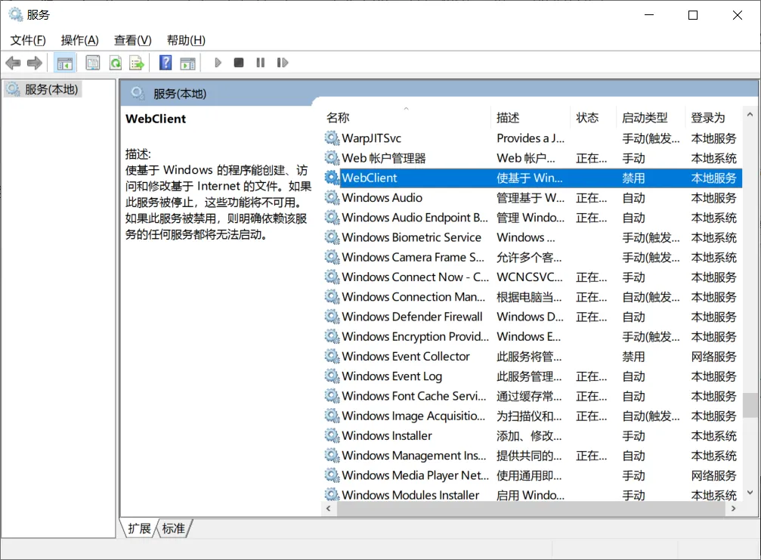Open the Properties toolbar icon
This screenshot has height=560, width=761.
click(x=93, y=63)
